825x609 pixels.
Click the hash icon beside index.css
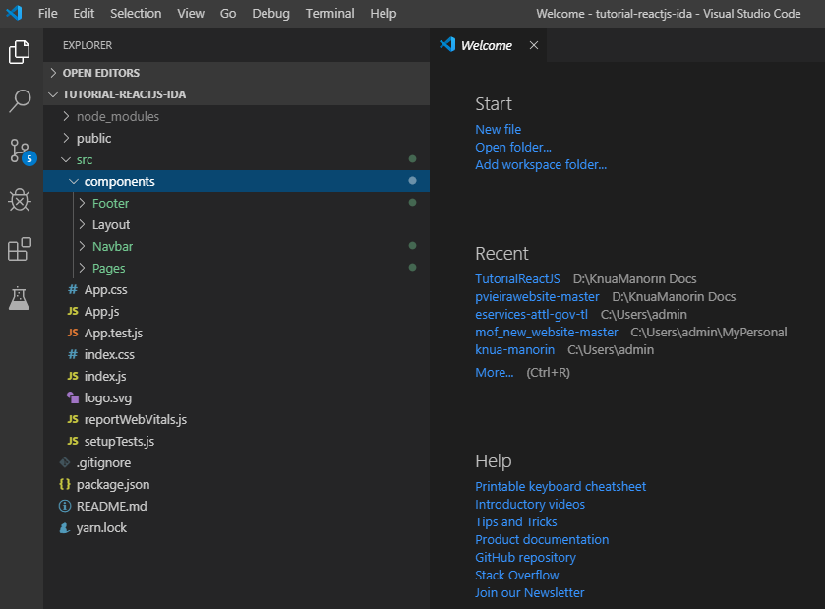click(73, 354)
